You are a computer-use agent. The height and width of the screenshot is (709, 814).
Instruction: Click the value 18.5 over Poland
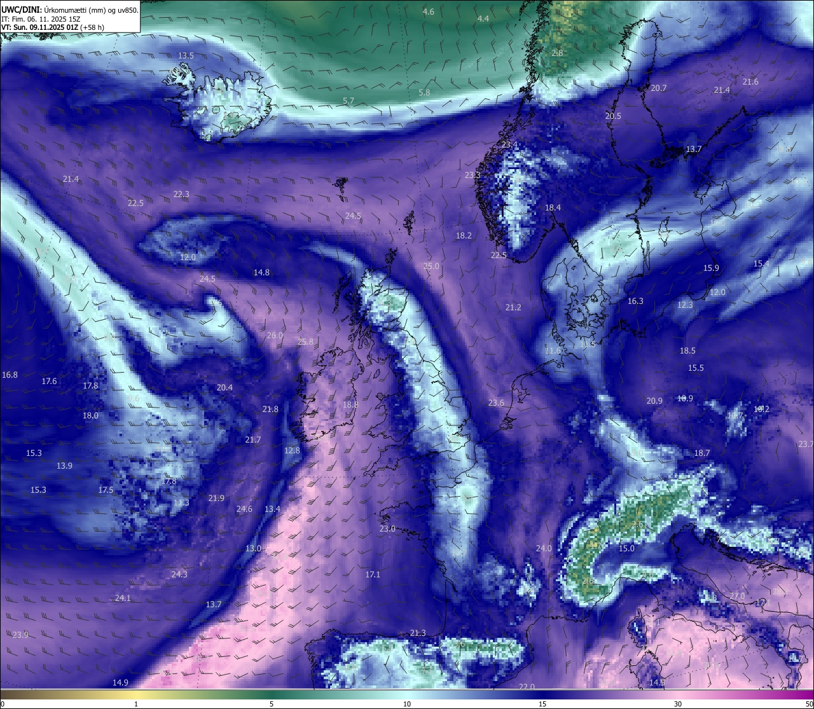[x=687, y=351]
